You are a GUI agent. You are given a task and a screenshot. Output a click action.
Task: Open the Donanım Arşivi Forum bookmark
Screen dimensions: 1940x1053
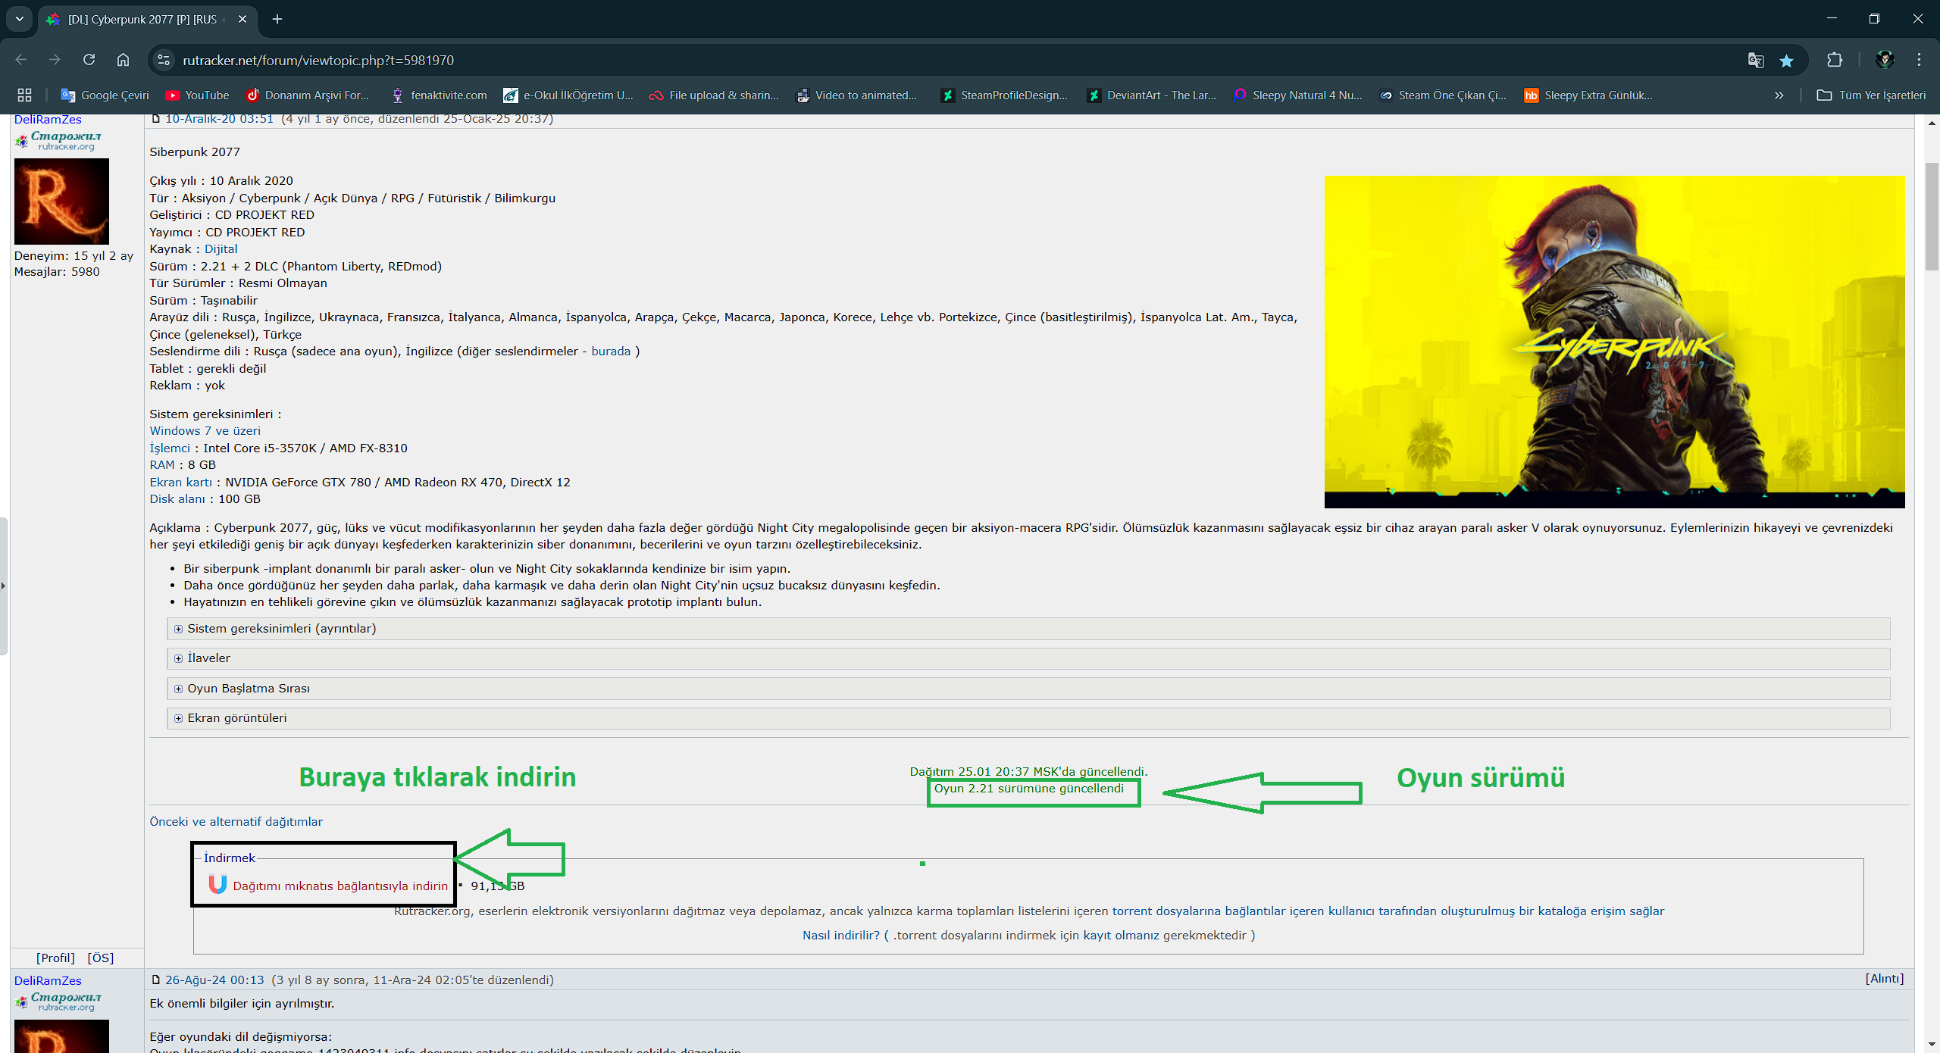(x=308, y=95)
